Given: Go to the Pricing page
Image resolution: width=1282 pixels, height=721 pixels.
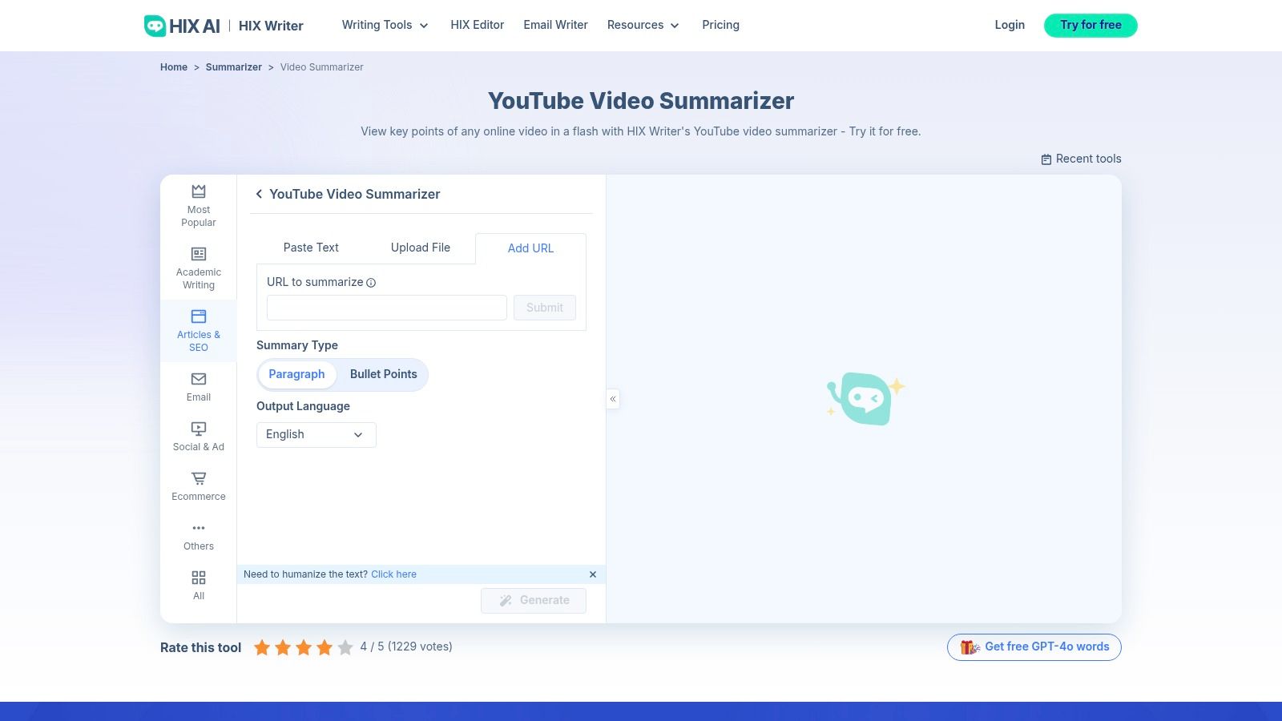Looking at the screenshot, I should point(721,25).
